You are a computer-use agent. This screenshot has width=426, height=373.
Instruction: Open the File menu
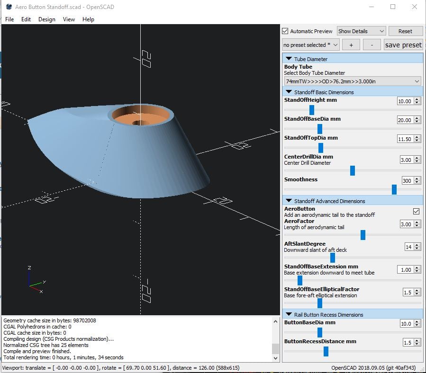(x=9, y=19)
